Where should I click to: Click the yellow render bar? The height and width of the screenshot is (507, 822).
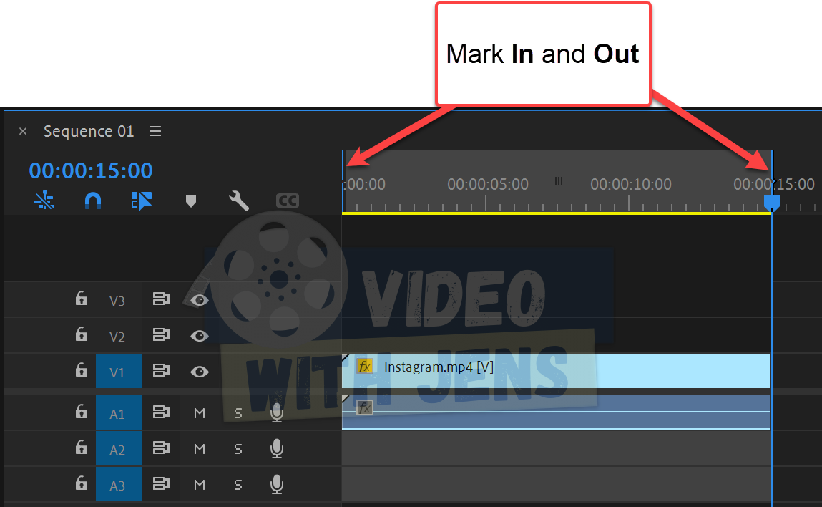[x=557, y=213]
